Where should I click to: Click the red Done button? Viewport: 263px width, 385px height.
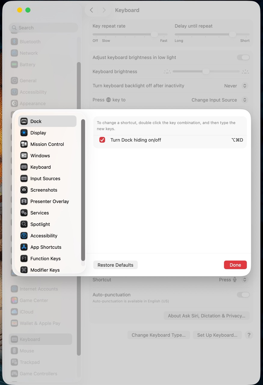235,265
